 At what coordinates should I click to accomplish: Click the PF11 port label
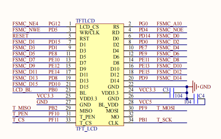pos(54,120)
